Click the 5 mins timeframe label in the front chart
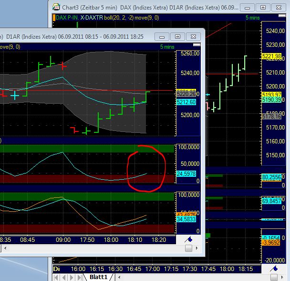 point(167,47)
